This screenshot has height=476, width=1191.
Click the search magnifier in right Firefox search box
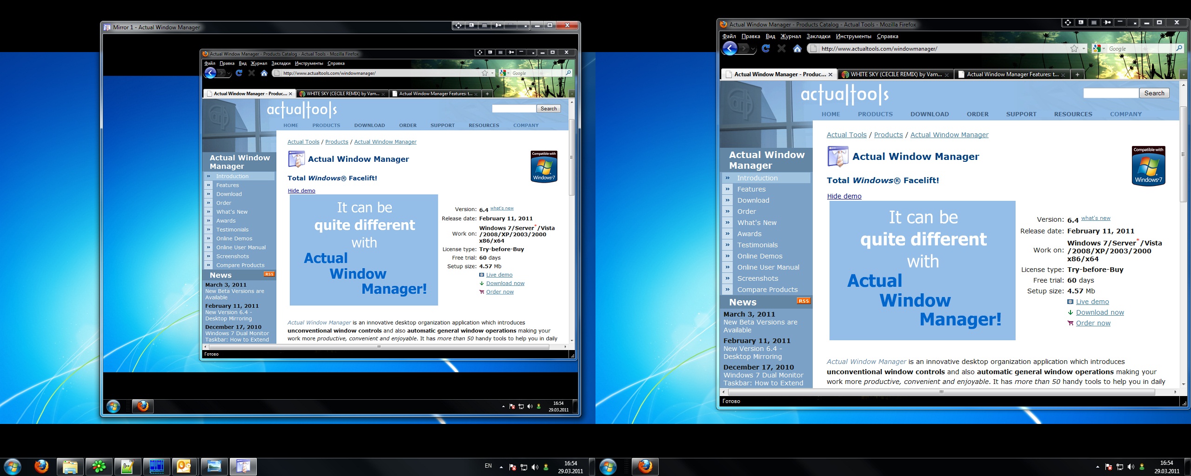click(x=1179, y=48)
